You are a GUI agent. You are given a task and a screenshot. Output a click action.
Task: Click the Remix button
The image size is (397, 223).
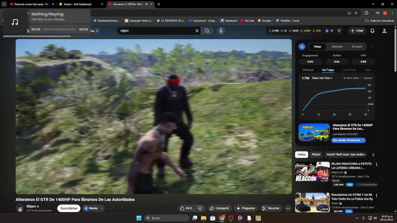click(91, 208)
